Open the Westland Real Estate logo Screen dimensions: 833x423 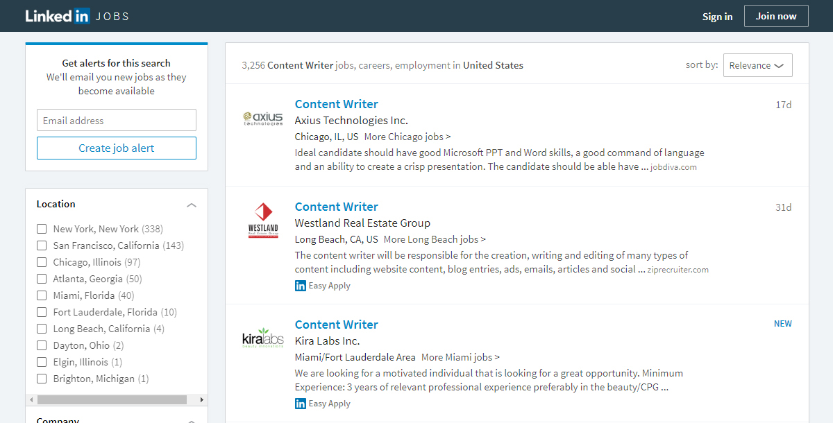263,221
